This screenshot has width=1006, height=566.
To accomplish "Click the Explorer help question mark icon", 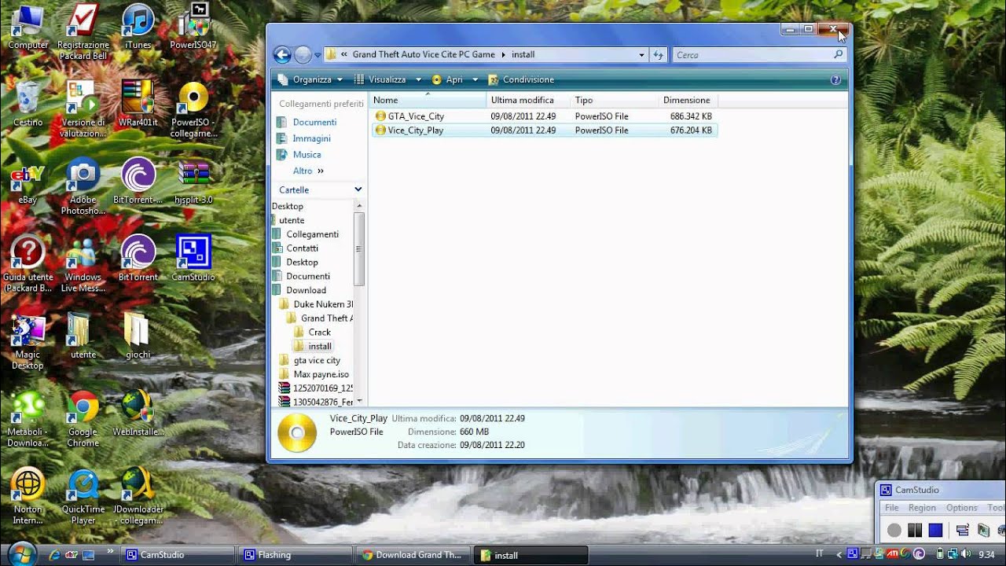I will [x=835, y=79].
